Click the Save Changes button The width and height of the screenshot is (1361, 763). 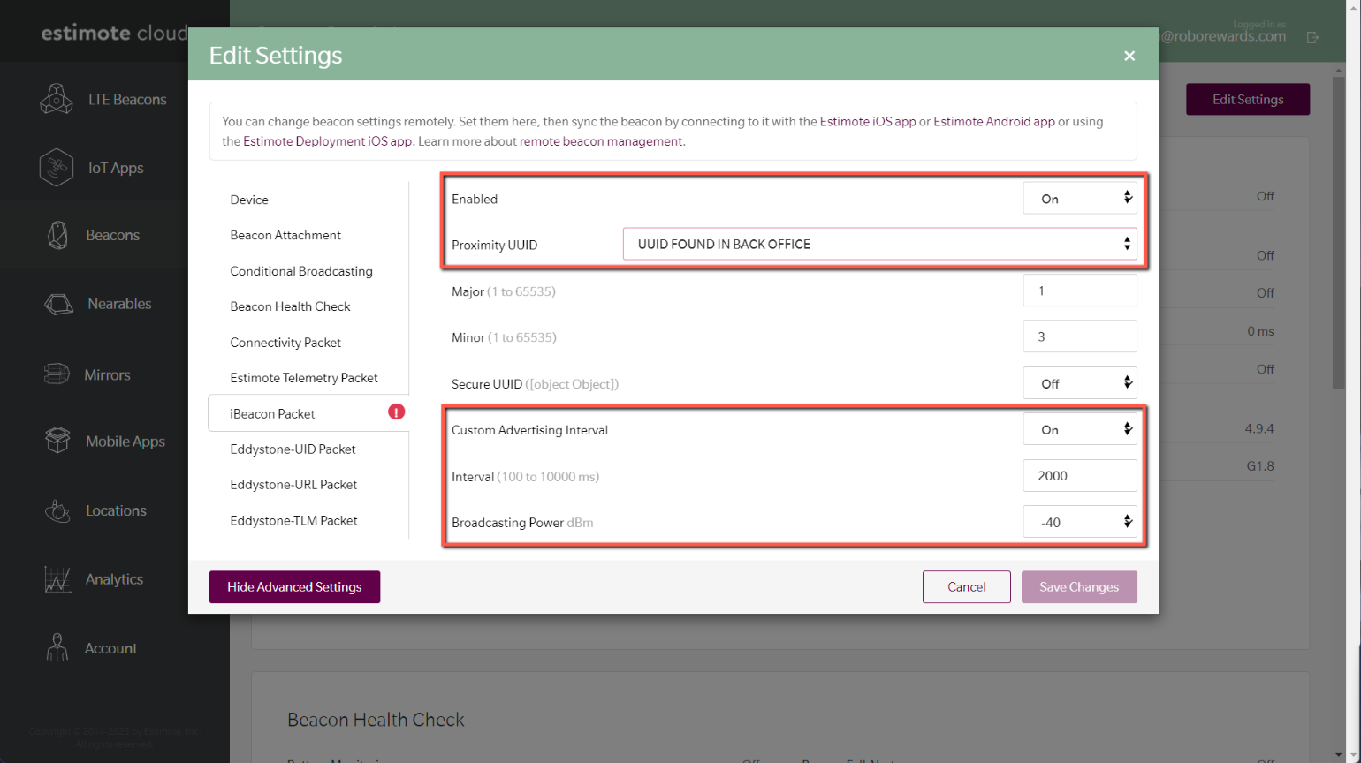click(1079, 586)
